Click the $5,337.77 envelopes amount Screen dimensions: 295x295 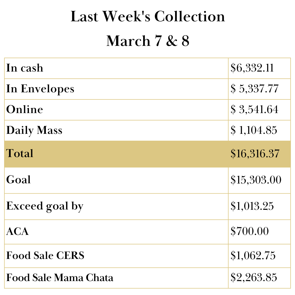[x=254, y=89]
